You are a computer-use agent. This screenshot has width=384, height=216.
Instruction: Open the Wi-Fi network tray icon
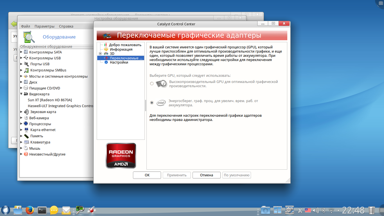coord(331,210)
